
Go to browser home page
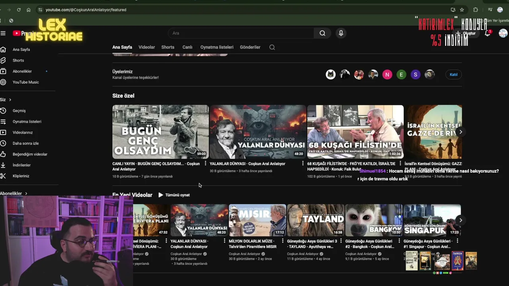click(x=29, y=10)
